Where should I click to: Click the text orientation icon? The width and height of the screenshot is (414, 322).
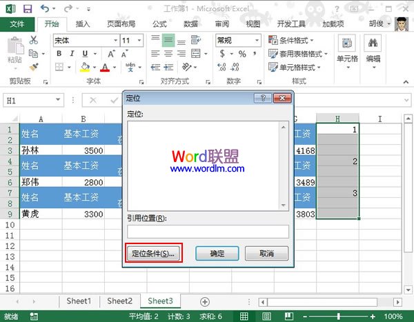point(187,67)
